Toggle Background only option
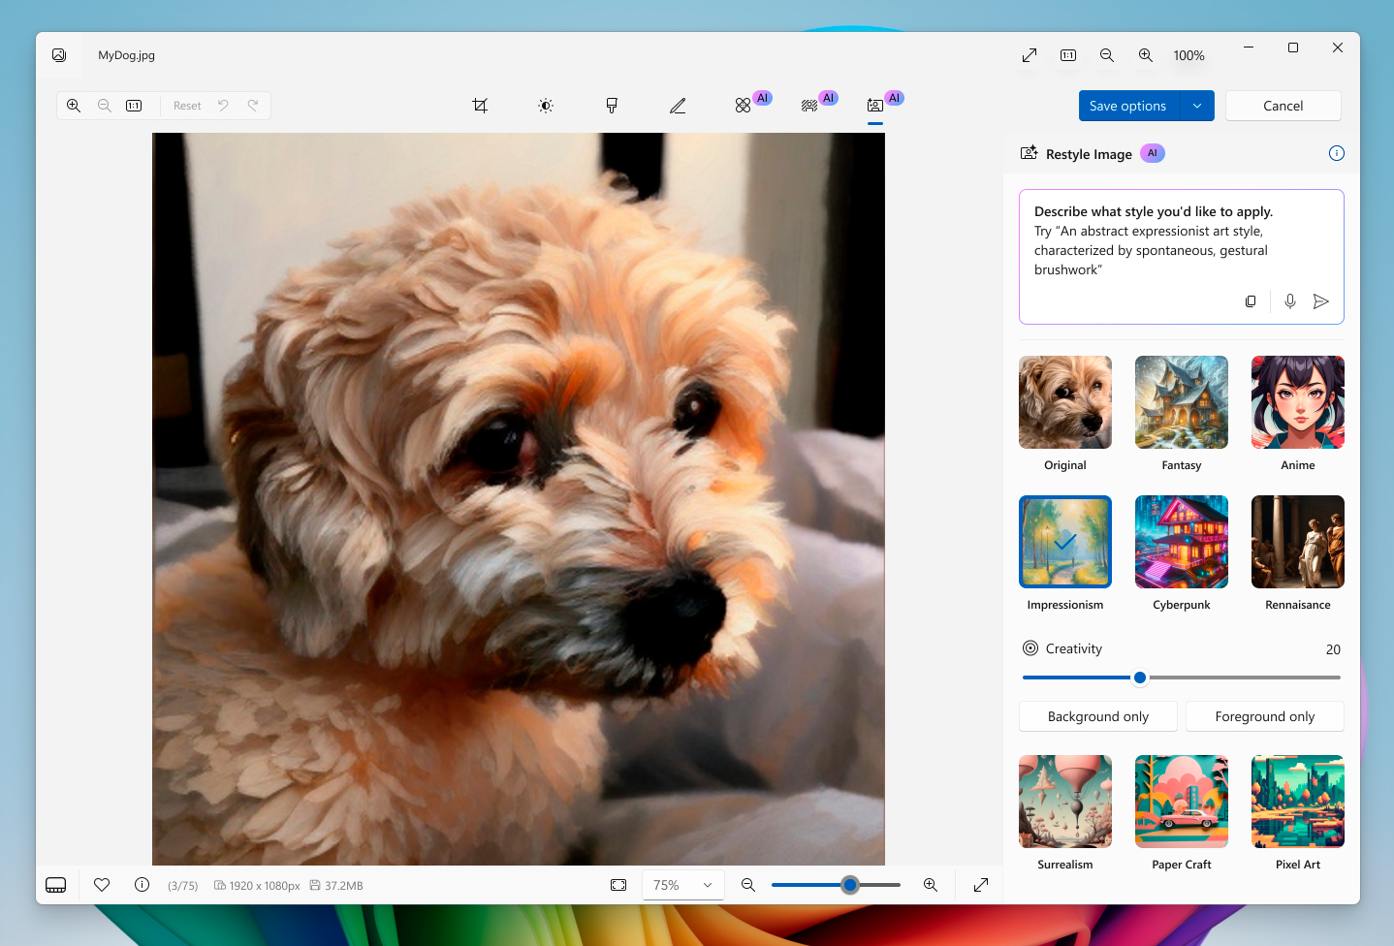The width and height of the screenshot is (1394, 946). coord(1098,716)
